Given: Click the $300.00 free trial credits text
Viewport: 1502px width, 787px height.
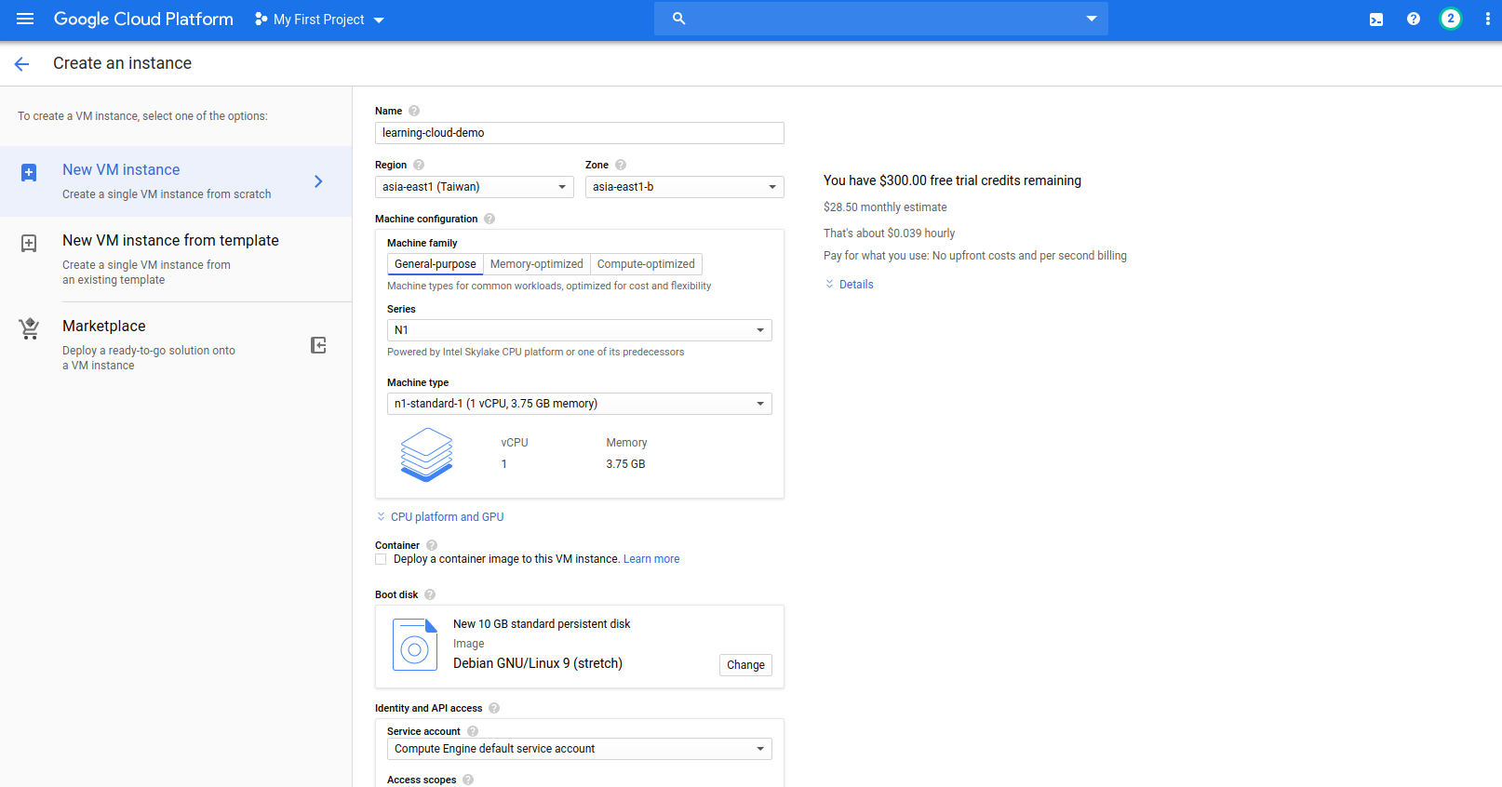Looking at the screenshot, I should 952,180.
